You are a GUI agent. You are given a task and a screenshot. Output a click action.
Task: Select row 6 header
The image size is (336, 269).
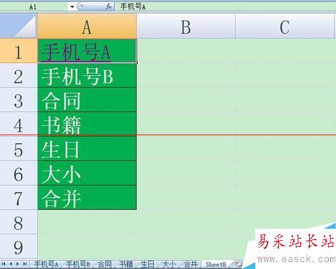[x=18, y=173]
